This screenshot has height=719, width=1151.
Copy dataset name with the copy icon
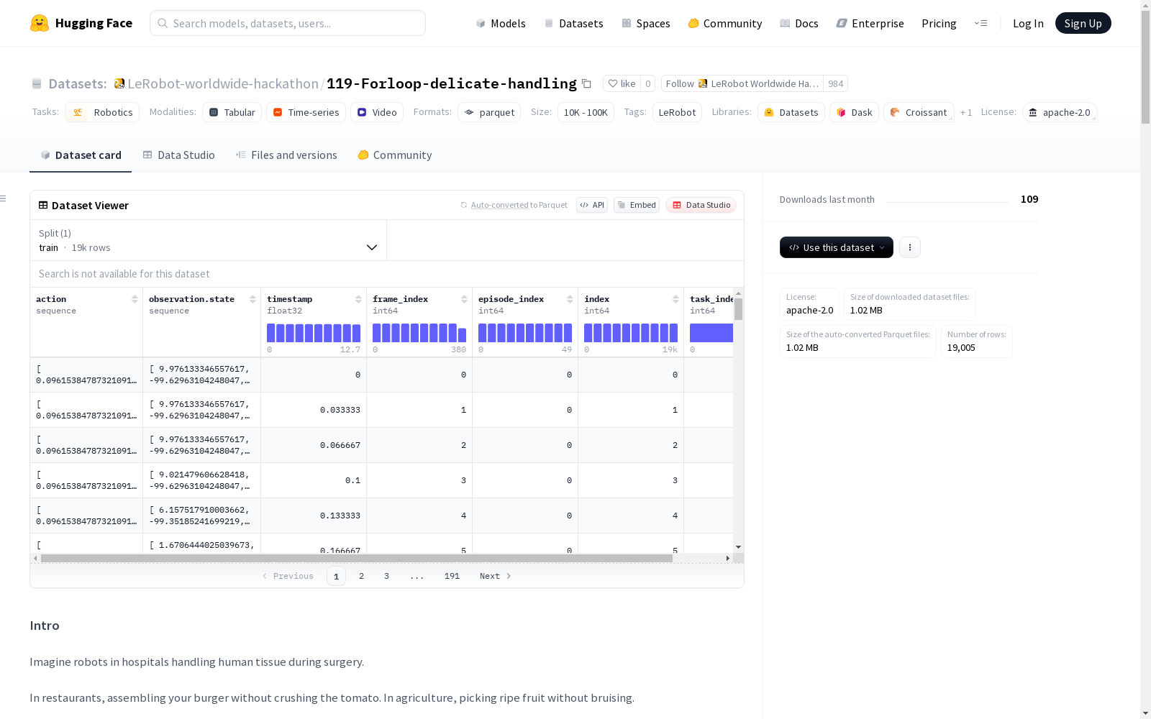pos(586,83)
